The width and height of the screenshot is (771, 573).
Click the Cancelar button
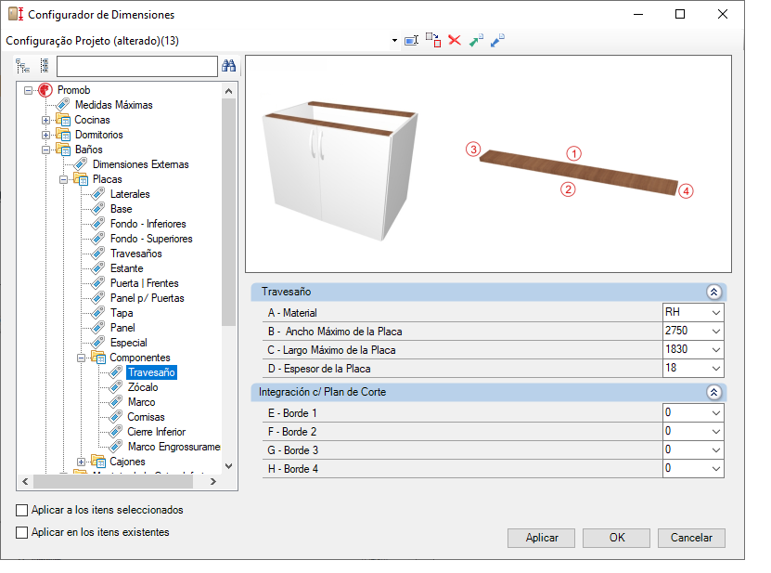point(691,538)
